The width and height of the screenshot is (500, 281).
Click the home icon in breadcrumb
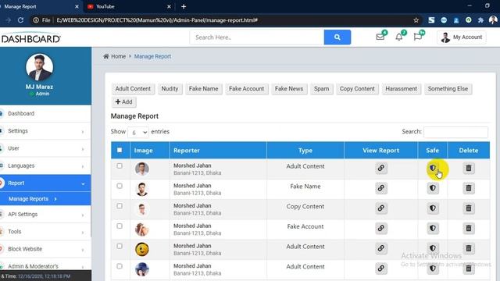106,56
